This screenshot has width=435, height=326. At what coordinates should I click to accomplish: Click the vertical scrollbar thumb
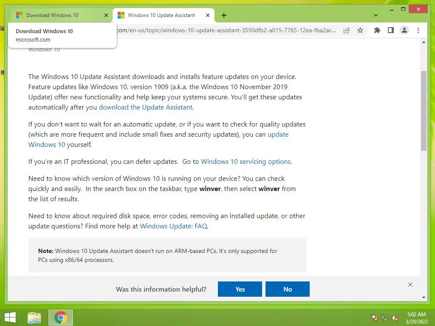point(424,111)
